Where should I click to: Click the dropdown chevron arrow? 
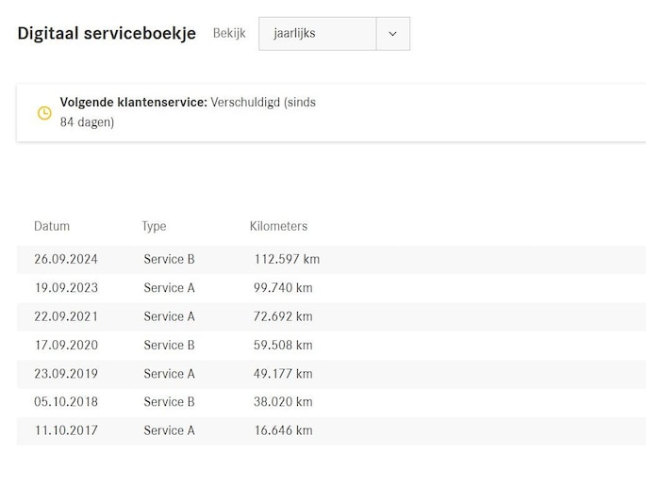click(x=392, y=34)
